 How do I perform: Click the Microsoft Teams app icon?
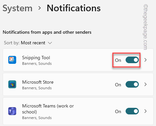click(x=12, y=111)
